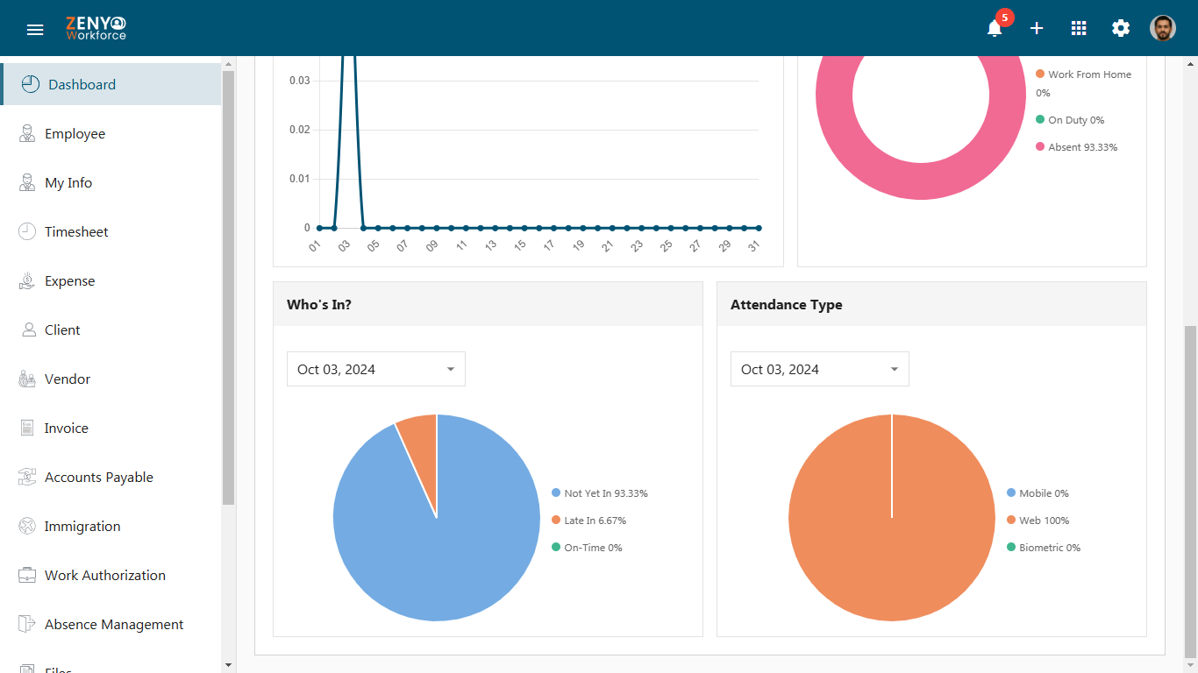This screenshot has width=1198, height=673.
Task: Click the sidebar scroll up arrow
Action: pyautogui.click(x=229, y=64)
